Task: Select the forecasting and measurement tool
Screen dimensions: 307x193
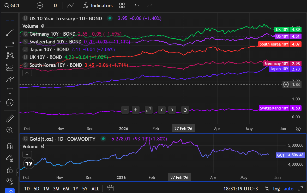Action: coord(10,68)
